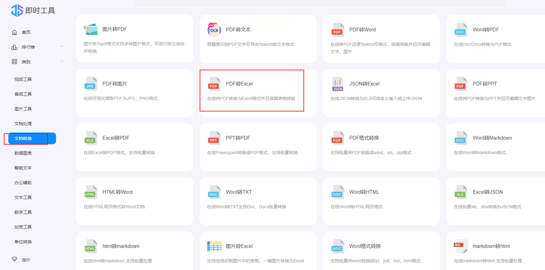Open the 单位转换 category
Image resolution: width=545 pixels, height=270 pixels.
click(x=23, y=242)
